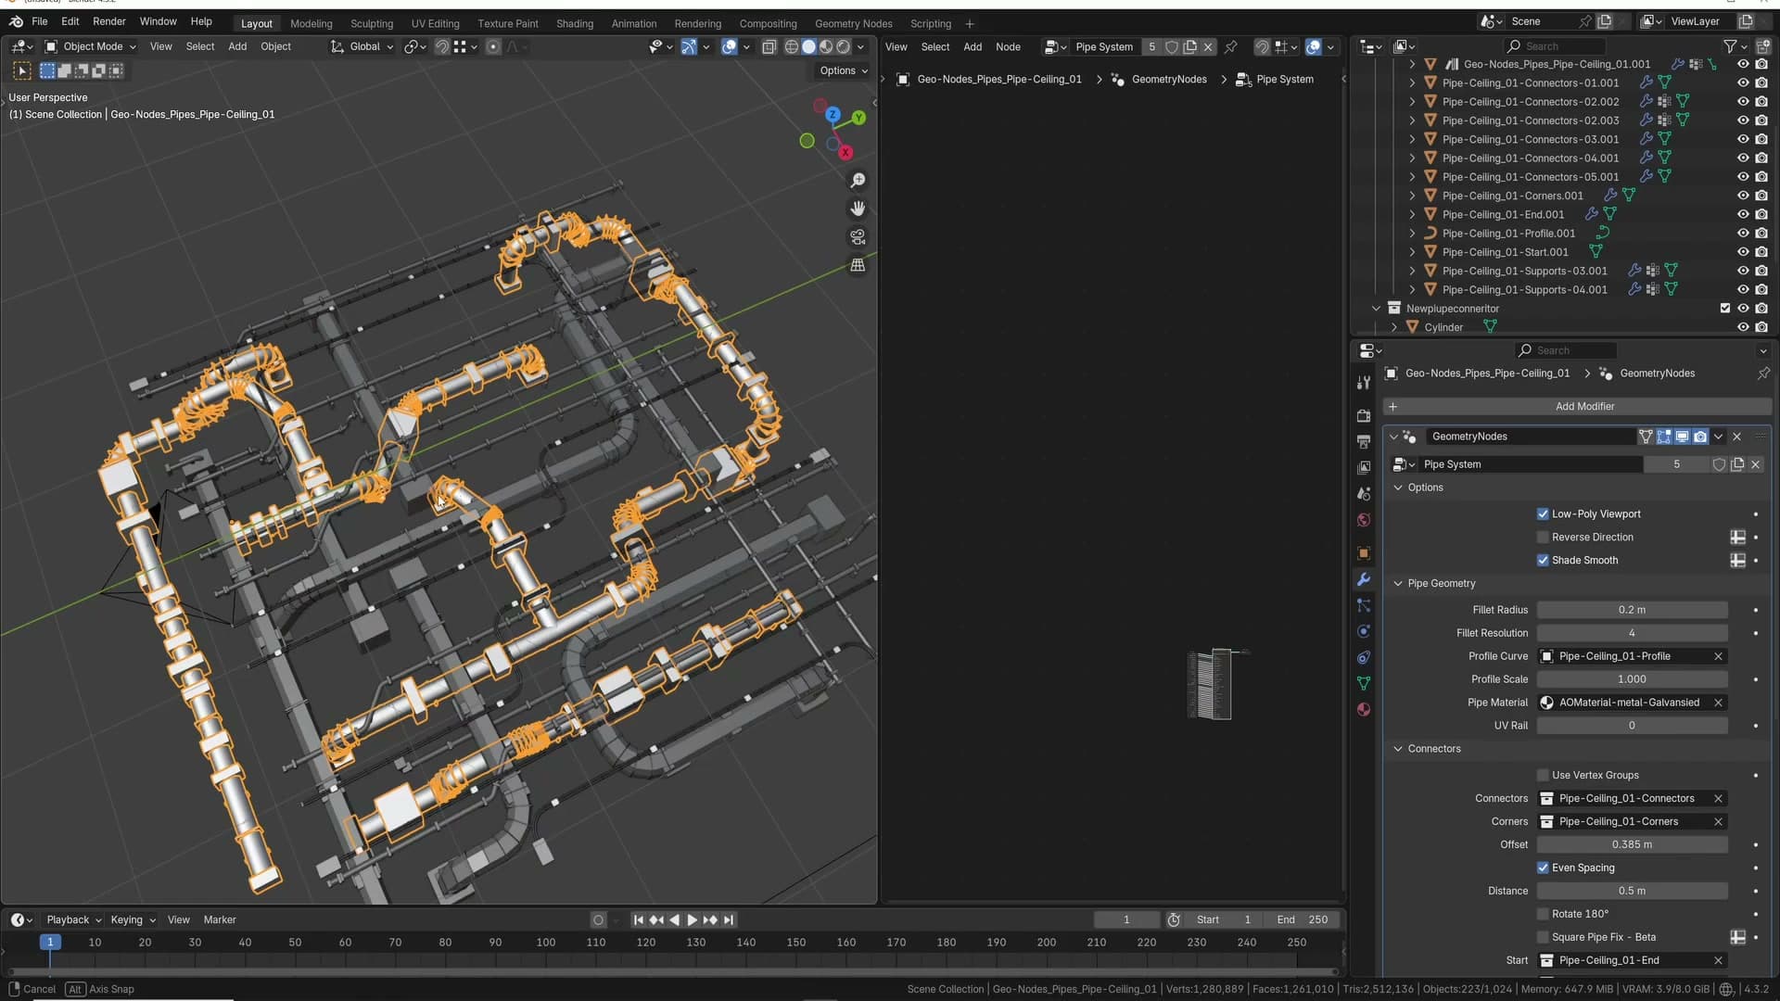The height and width of the screenshot is (1001, 1780).
Task: Collapse the Connectors section
Action: (1398, 749)
